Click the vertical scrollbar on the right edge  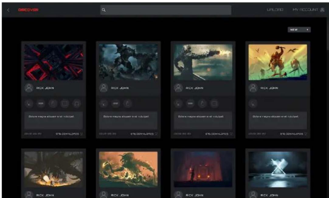[328, 33]
